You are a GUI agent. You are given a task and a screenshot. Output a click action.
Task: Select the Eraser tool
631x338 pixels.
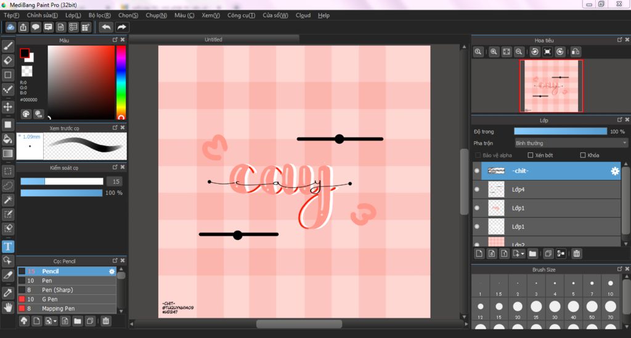7,60
